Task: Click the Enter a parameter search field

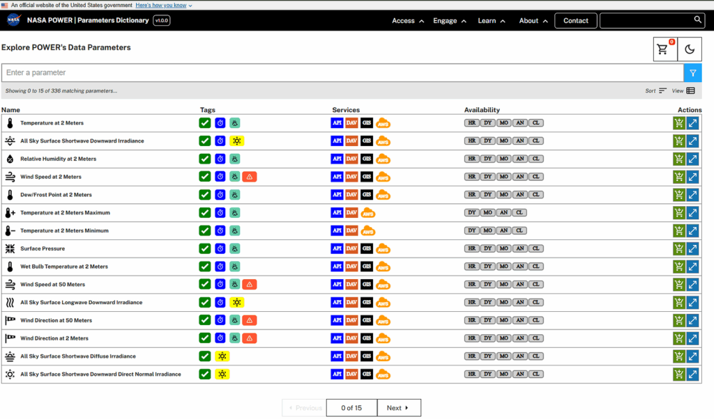Action: pos(342,73)
